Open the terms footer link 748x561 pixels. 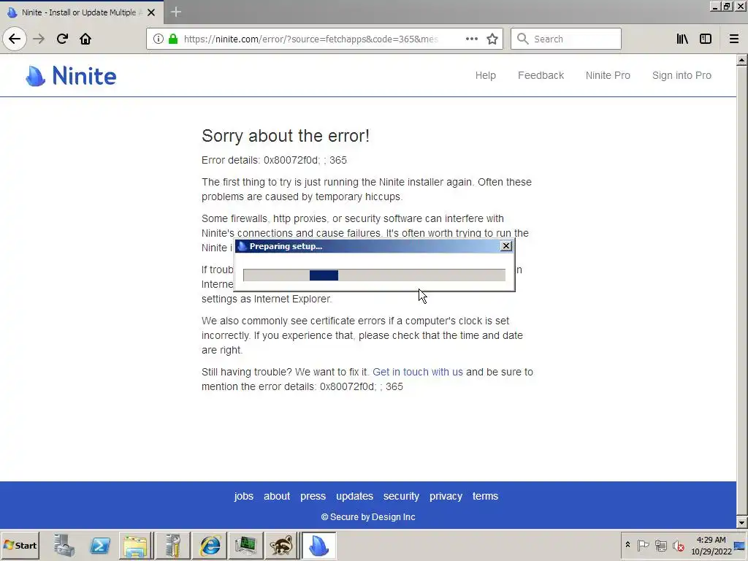tap(485, 496)
